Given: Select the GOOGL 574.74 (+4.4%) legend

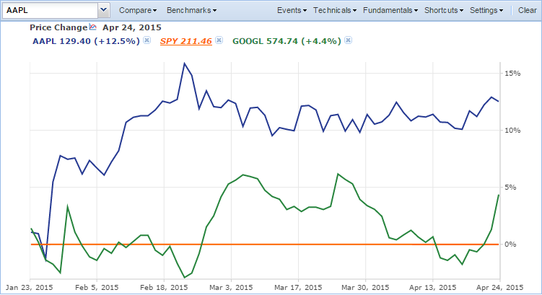Looking at the screenshot, I should (x=287, y=41).
